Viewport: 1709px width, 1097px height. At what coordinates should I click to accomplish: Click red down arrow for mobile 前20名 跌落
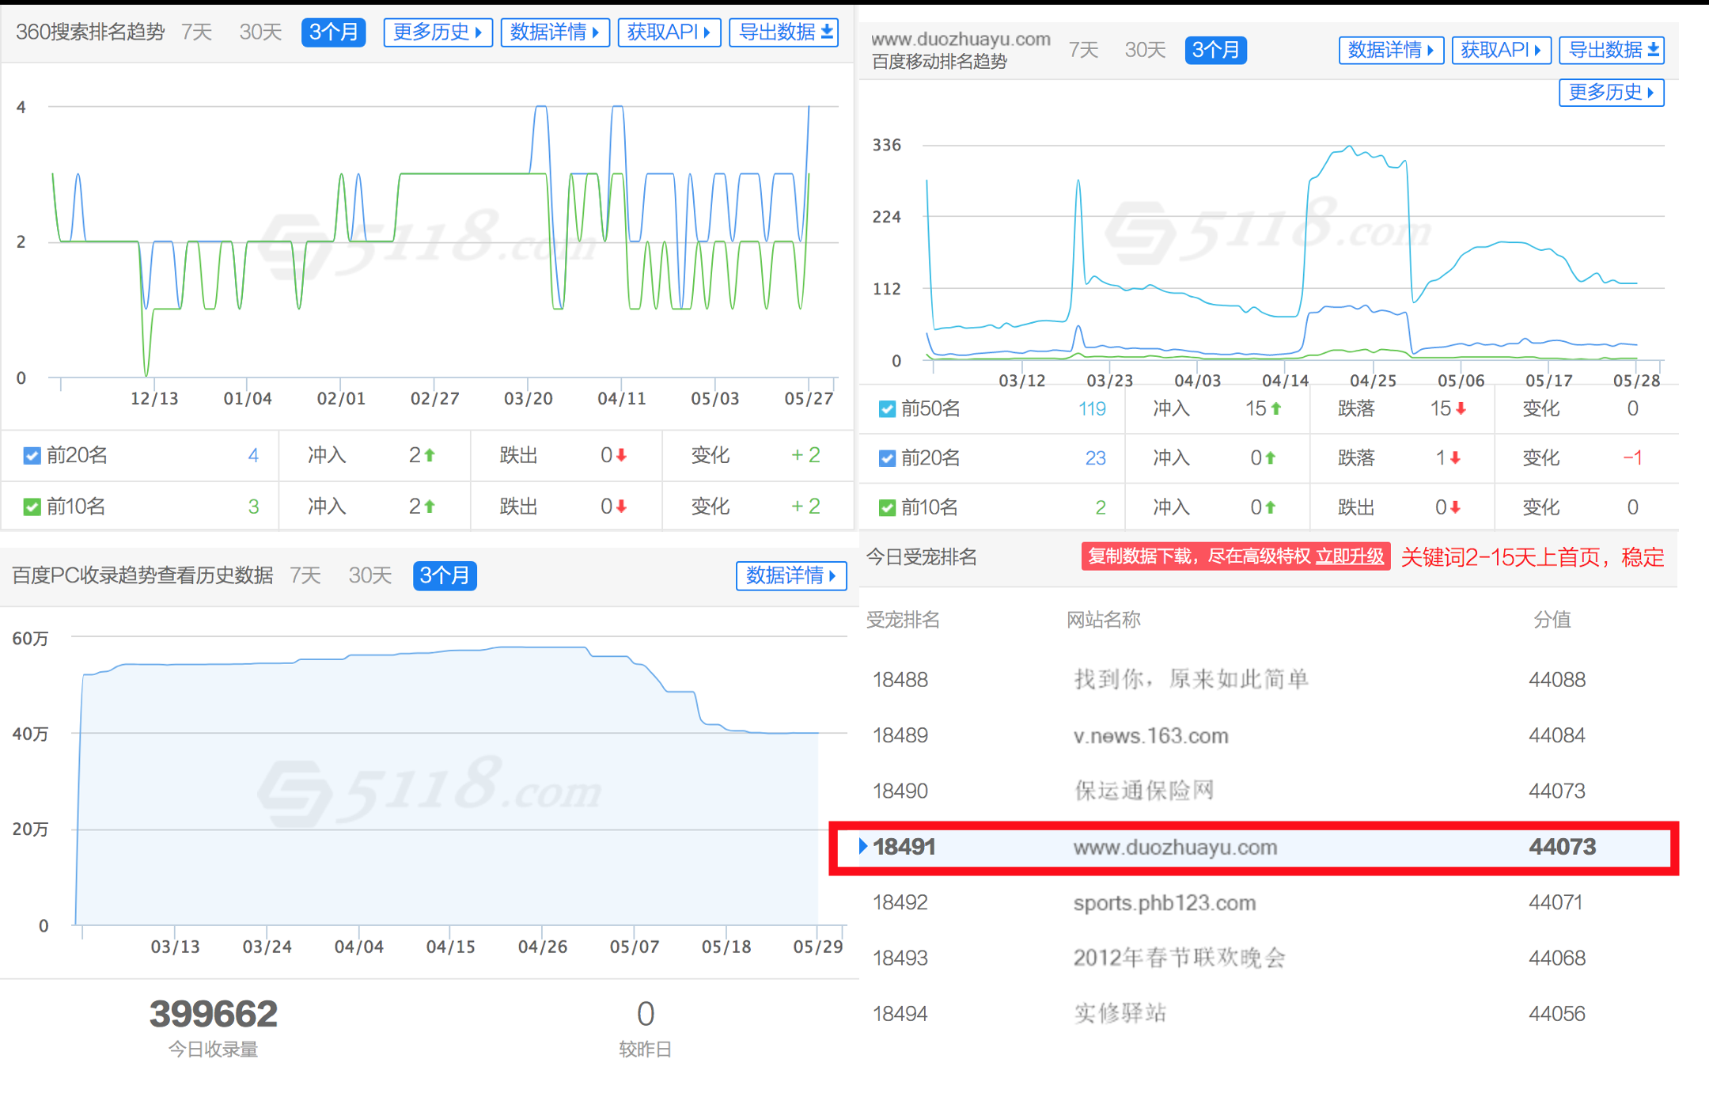pyautogui.click(x=1455, y=458)
